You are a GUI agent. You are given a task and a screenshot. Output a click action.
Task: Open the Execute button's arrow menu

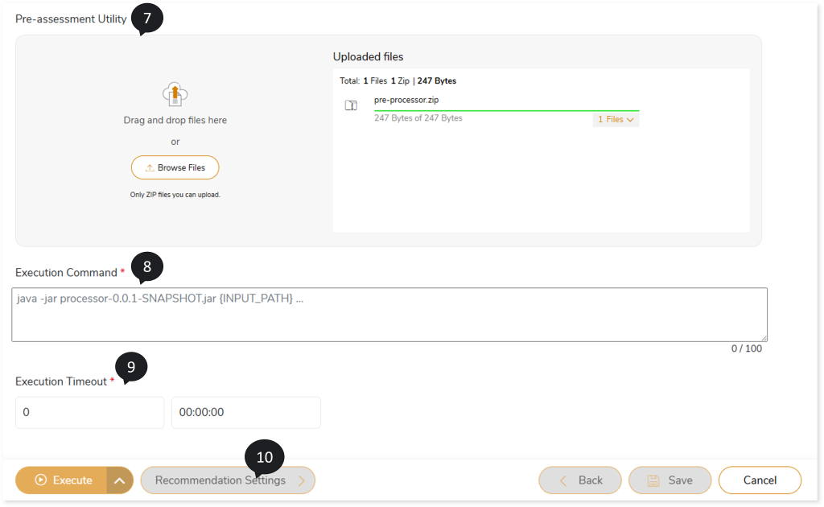point(119,480)
